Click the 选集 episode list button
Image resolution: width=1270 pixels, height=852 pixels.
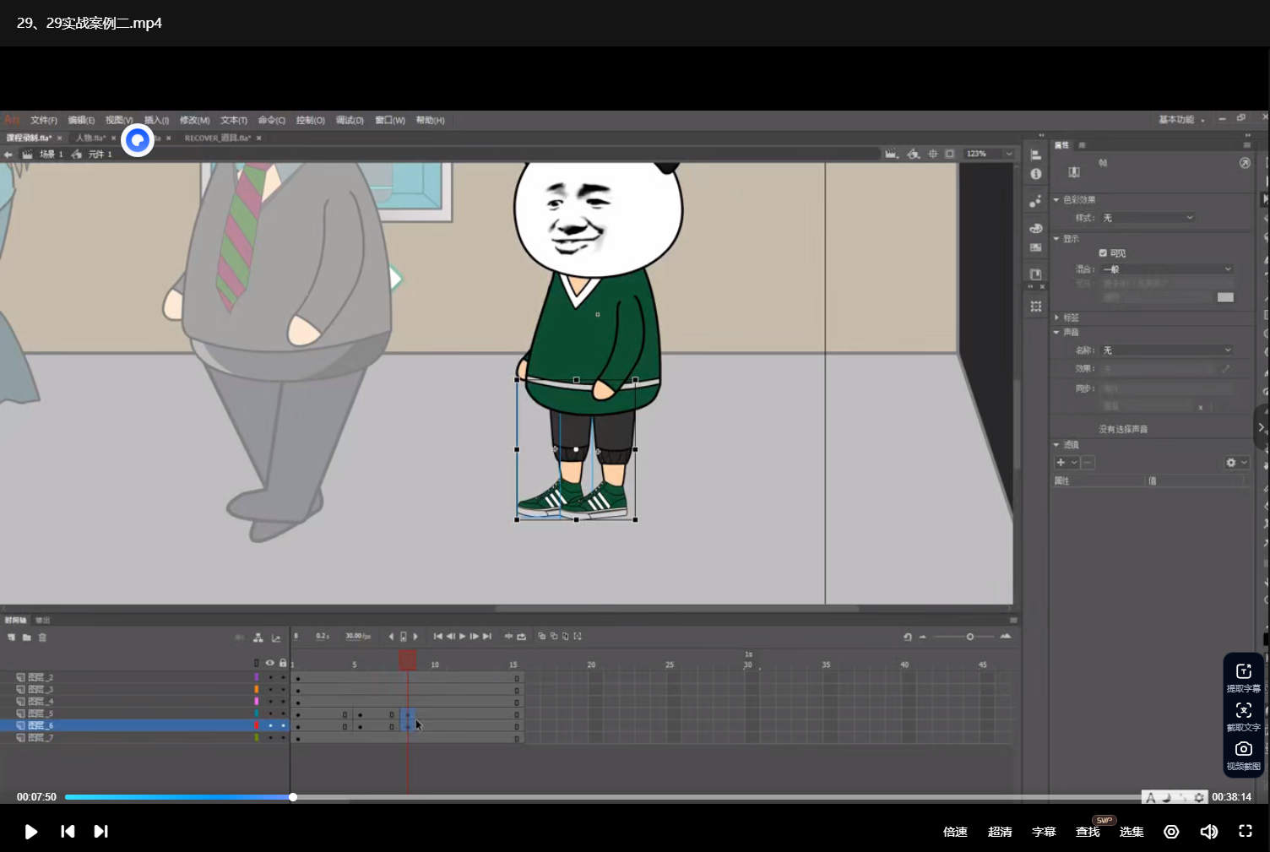[1132, 832]
